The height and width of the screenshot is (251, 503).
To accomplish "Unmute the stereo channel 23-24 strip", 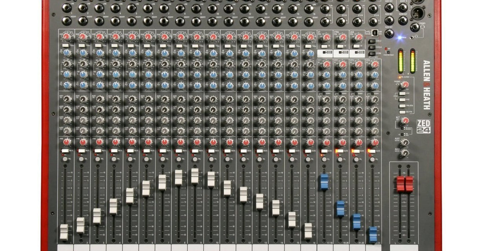I will (373, 151).
